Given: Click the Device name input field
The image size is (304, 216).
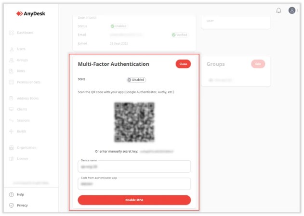Looking at the screenshot, I should click(134, 167).
